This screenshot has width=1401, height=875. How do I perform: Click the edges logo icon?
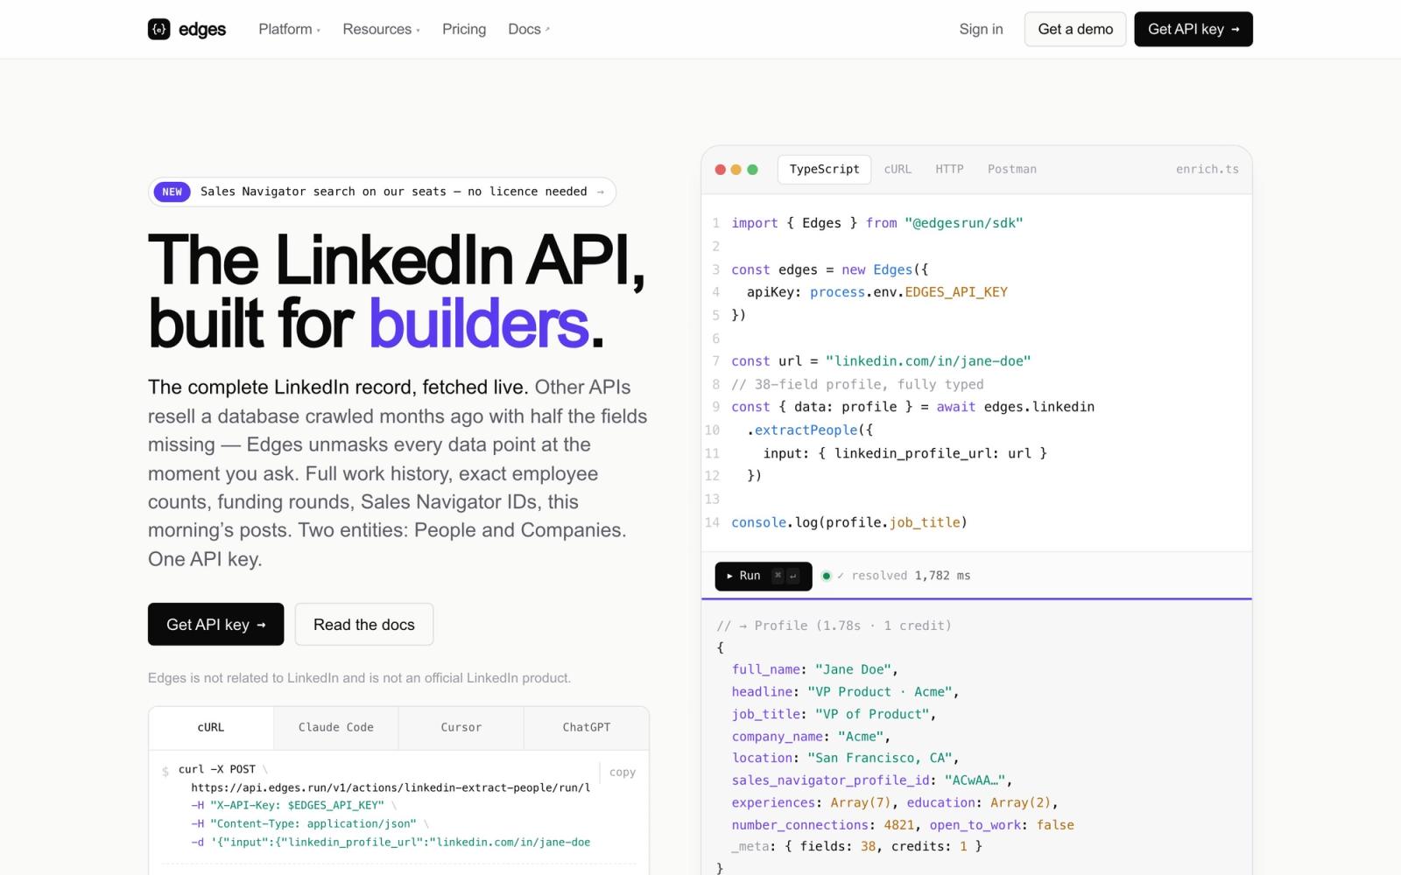pos(158,29)
